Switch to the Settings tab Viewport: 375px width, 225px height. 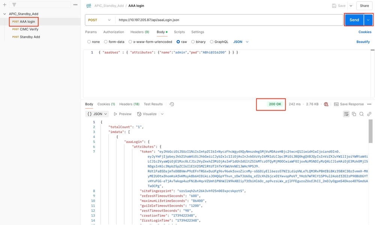pyautogui.click(x=197, y=32)
